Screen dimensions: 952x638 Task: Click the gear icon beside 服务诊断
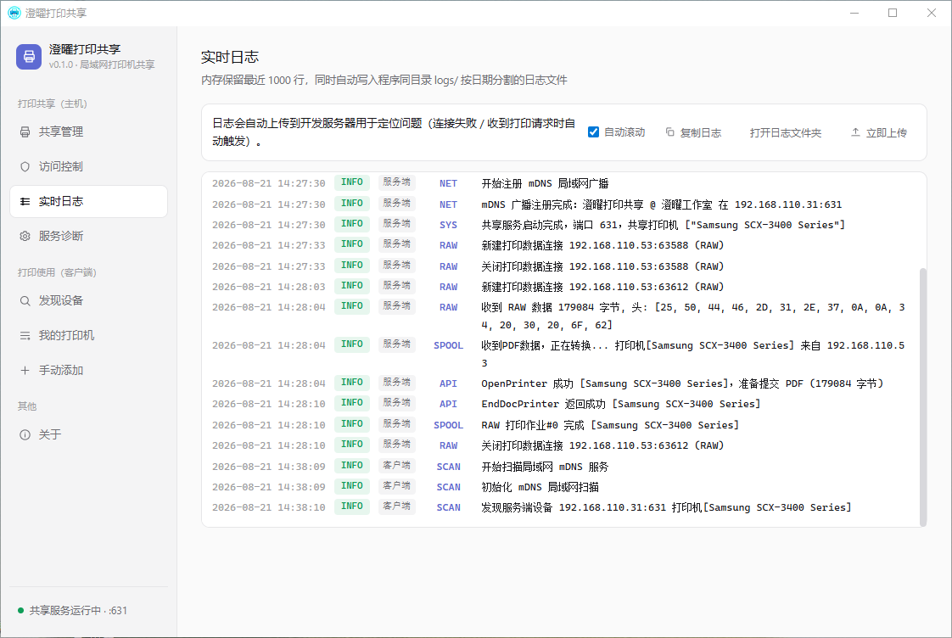click(25, 236)
